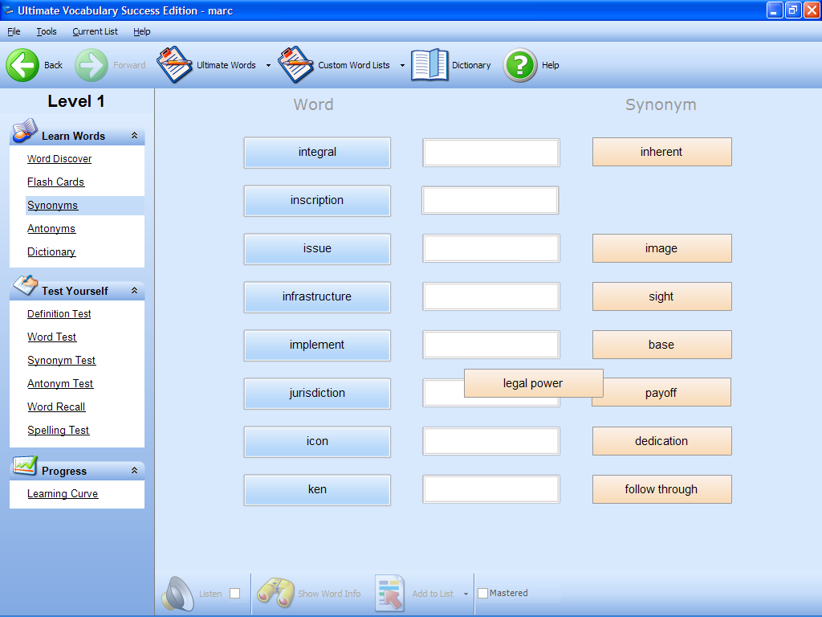Open the Current List menu

coord(95,31)
